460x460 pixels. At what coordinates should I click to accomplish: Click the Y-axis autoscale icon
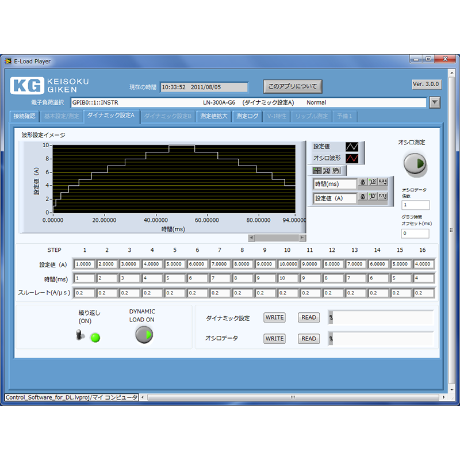tap(373, 197)
